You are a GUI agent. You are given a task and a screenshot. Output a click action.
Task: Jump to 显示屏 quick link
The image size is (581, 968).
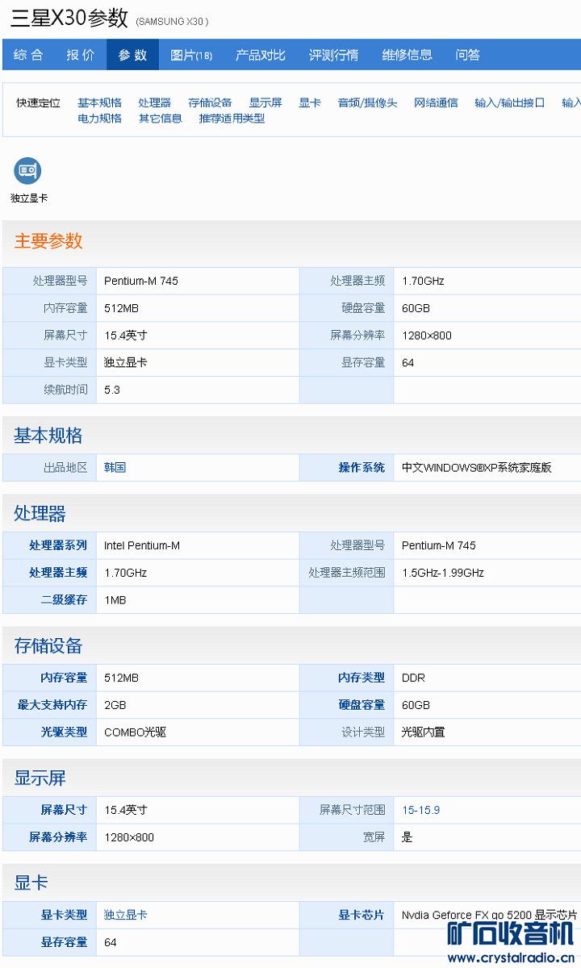tap(265, 102)
